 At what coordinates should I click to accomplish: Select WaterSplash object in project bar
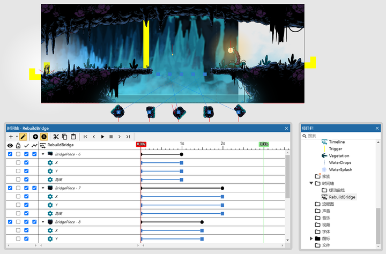point(340,169)
